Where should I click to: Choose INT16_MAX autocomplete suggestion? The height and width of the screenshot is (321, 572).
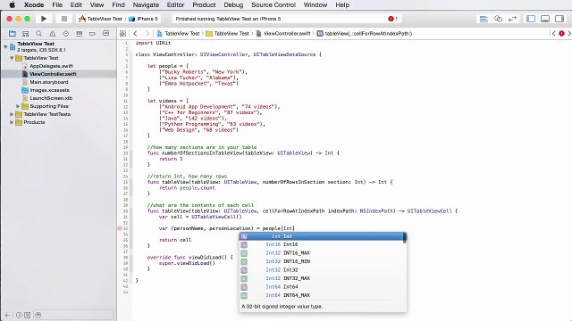(x=322, y=253)
